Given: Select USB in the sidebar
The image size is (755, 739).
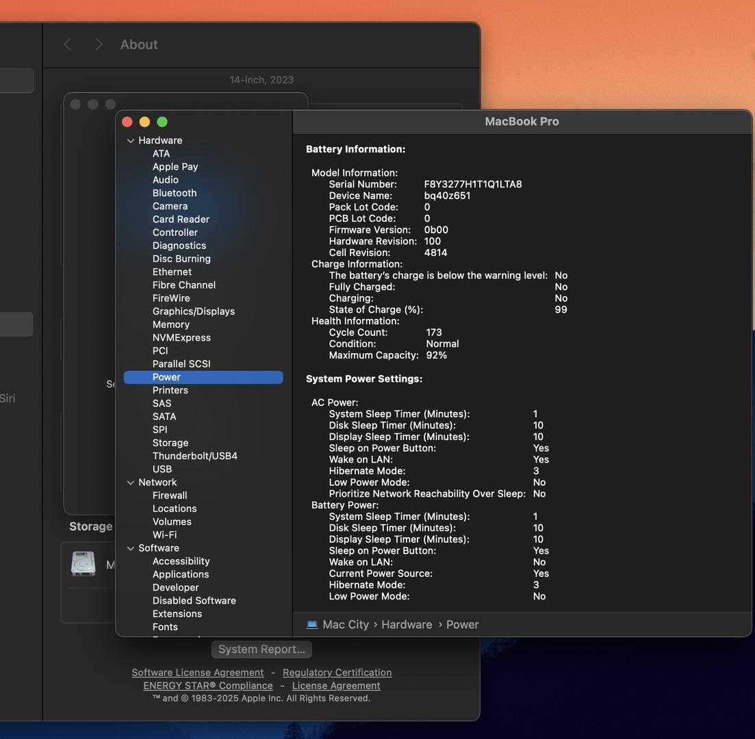Looking at the screenshot, I should click(162, 469).
